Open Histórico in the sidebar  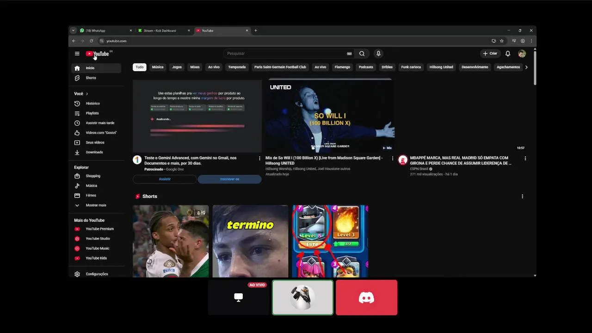(x=96, y=104)
